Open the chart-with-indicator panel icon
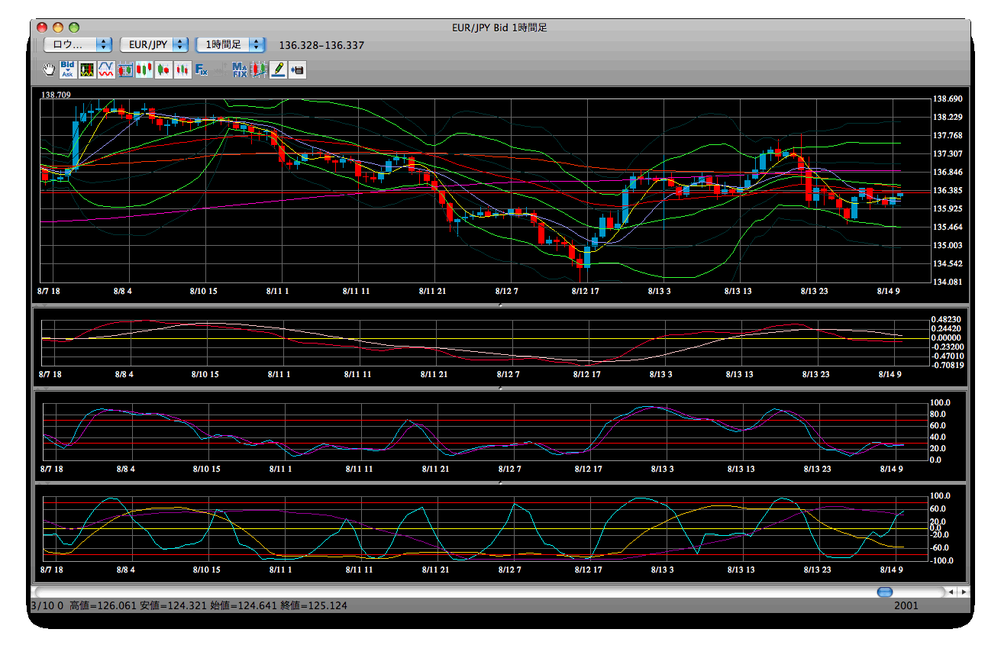This screenshot has height=655, width=1001. tap(87, 70)
